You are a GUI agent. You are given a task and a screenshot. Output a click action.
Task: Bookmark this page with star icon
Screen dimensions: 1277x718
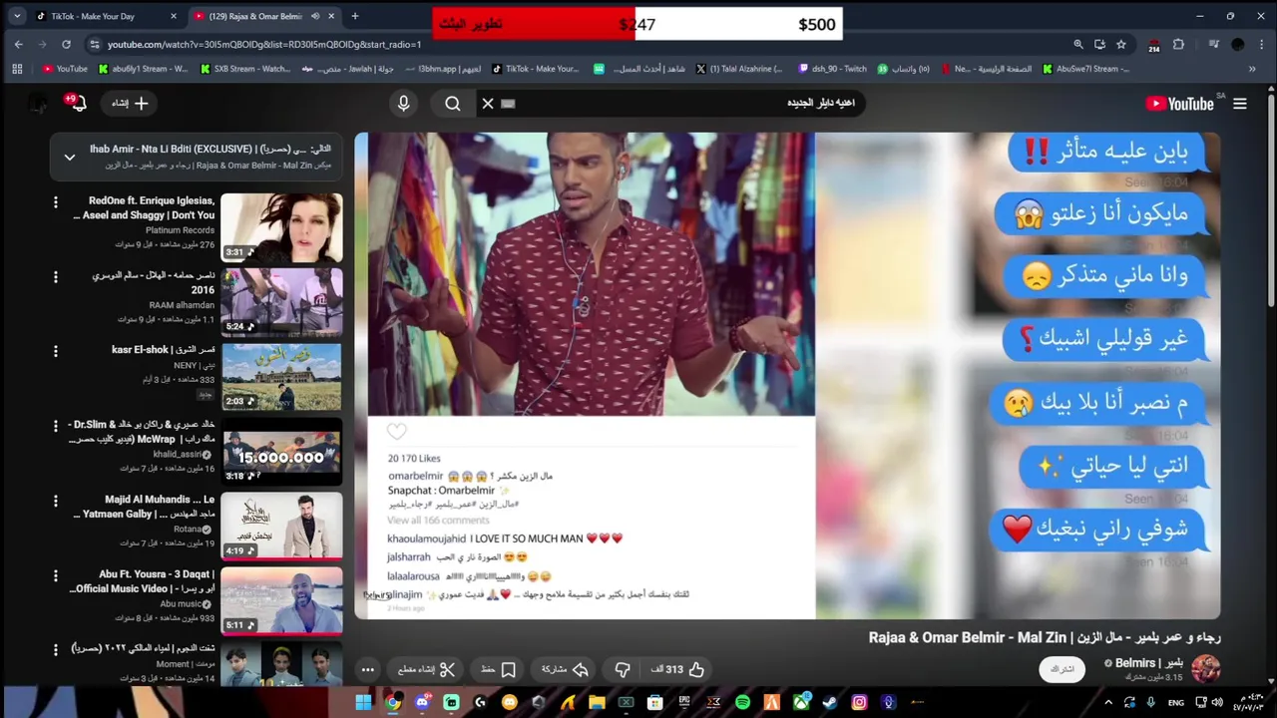1121,44
